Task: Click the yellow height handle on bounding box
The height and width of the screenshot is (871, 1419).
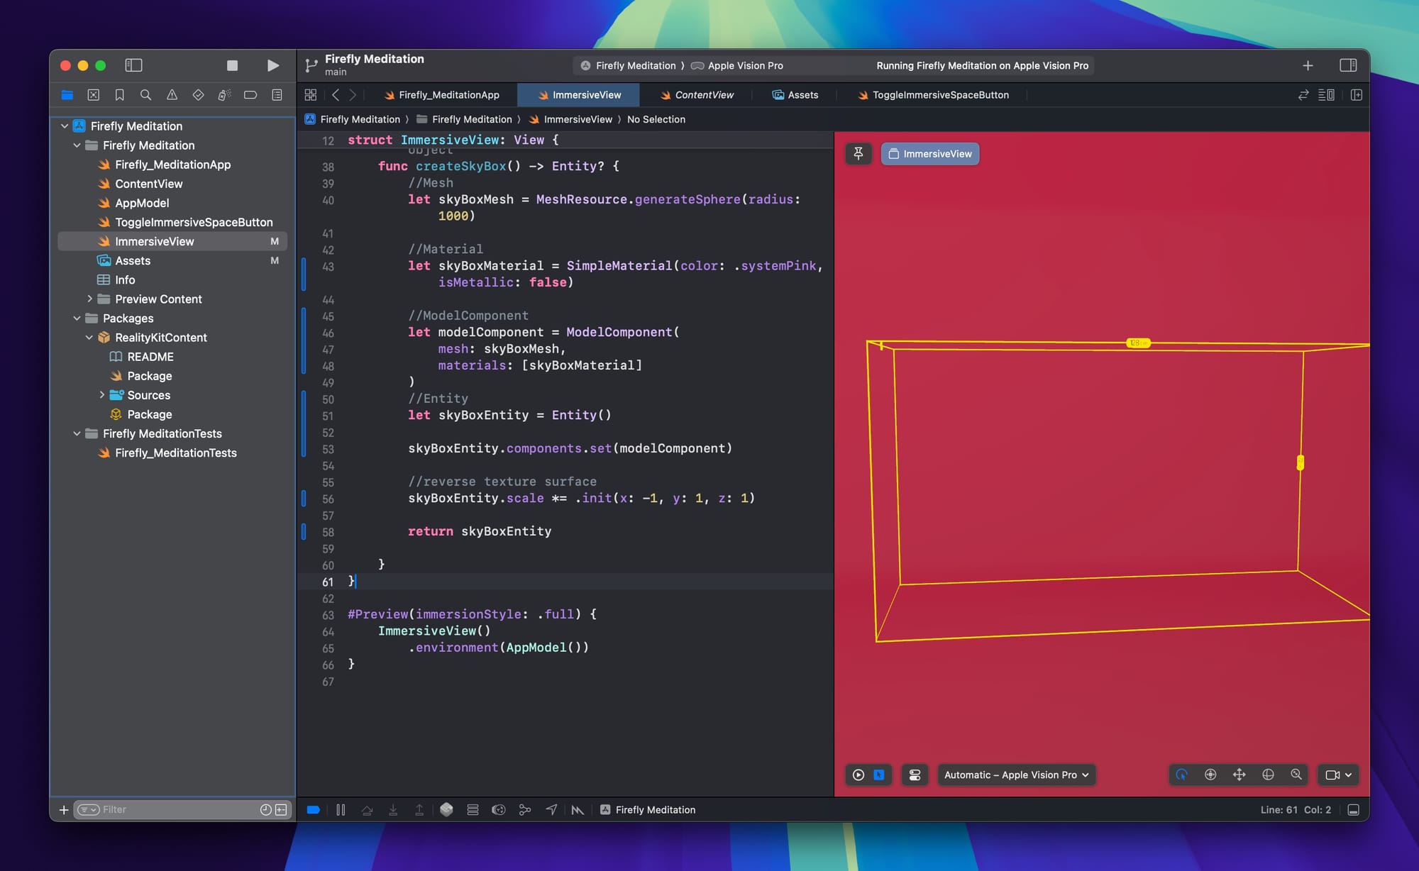Action: pos(1300,462)
